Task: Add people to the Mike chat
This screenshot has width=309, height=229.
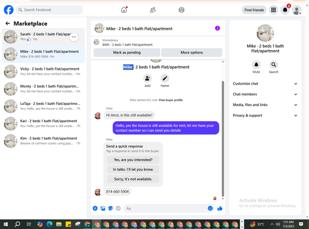Action: coord(148,78)
